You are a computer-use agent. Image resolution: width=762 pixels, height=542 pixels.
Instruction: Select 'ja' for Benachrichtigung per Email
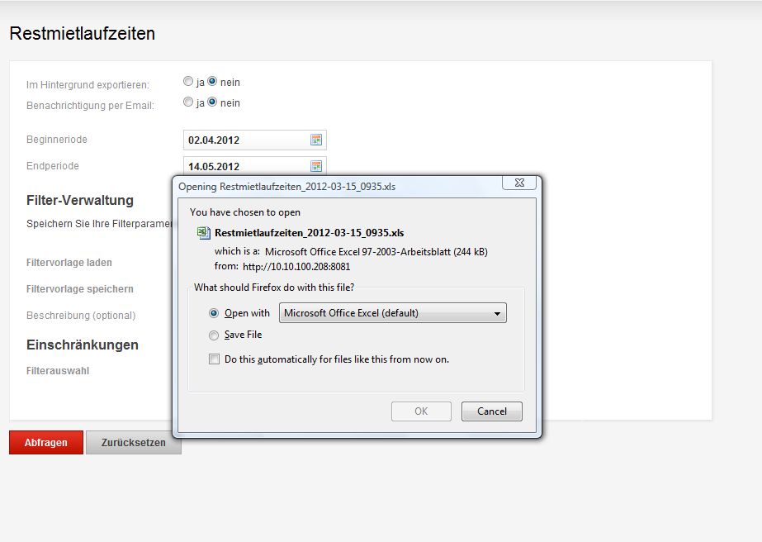point(188,102)
